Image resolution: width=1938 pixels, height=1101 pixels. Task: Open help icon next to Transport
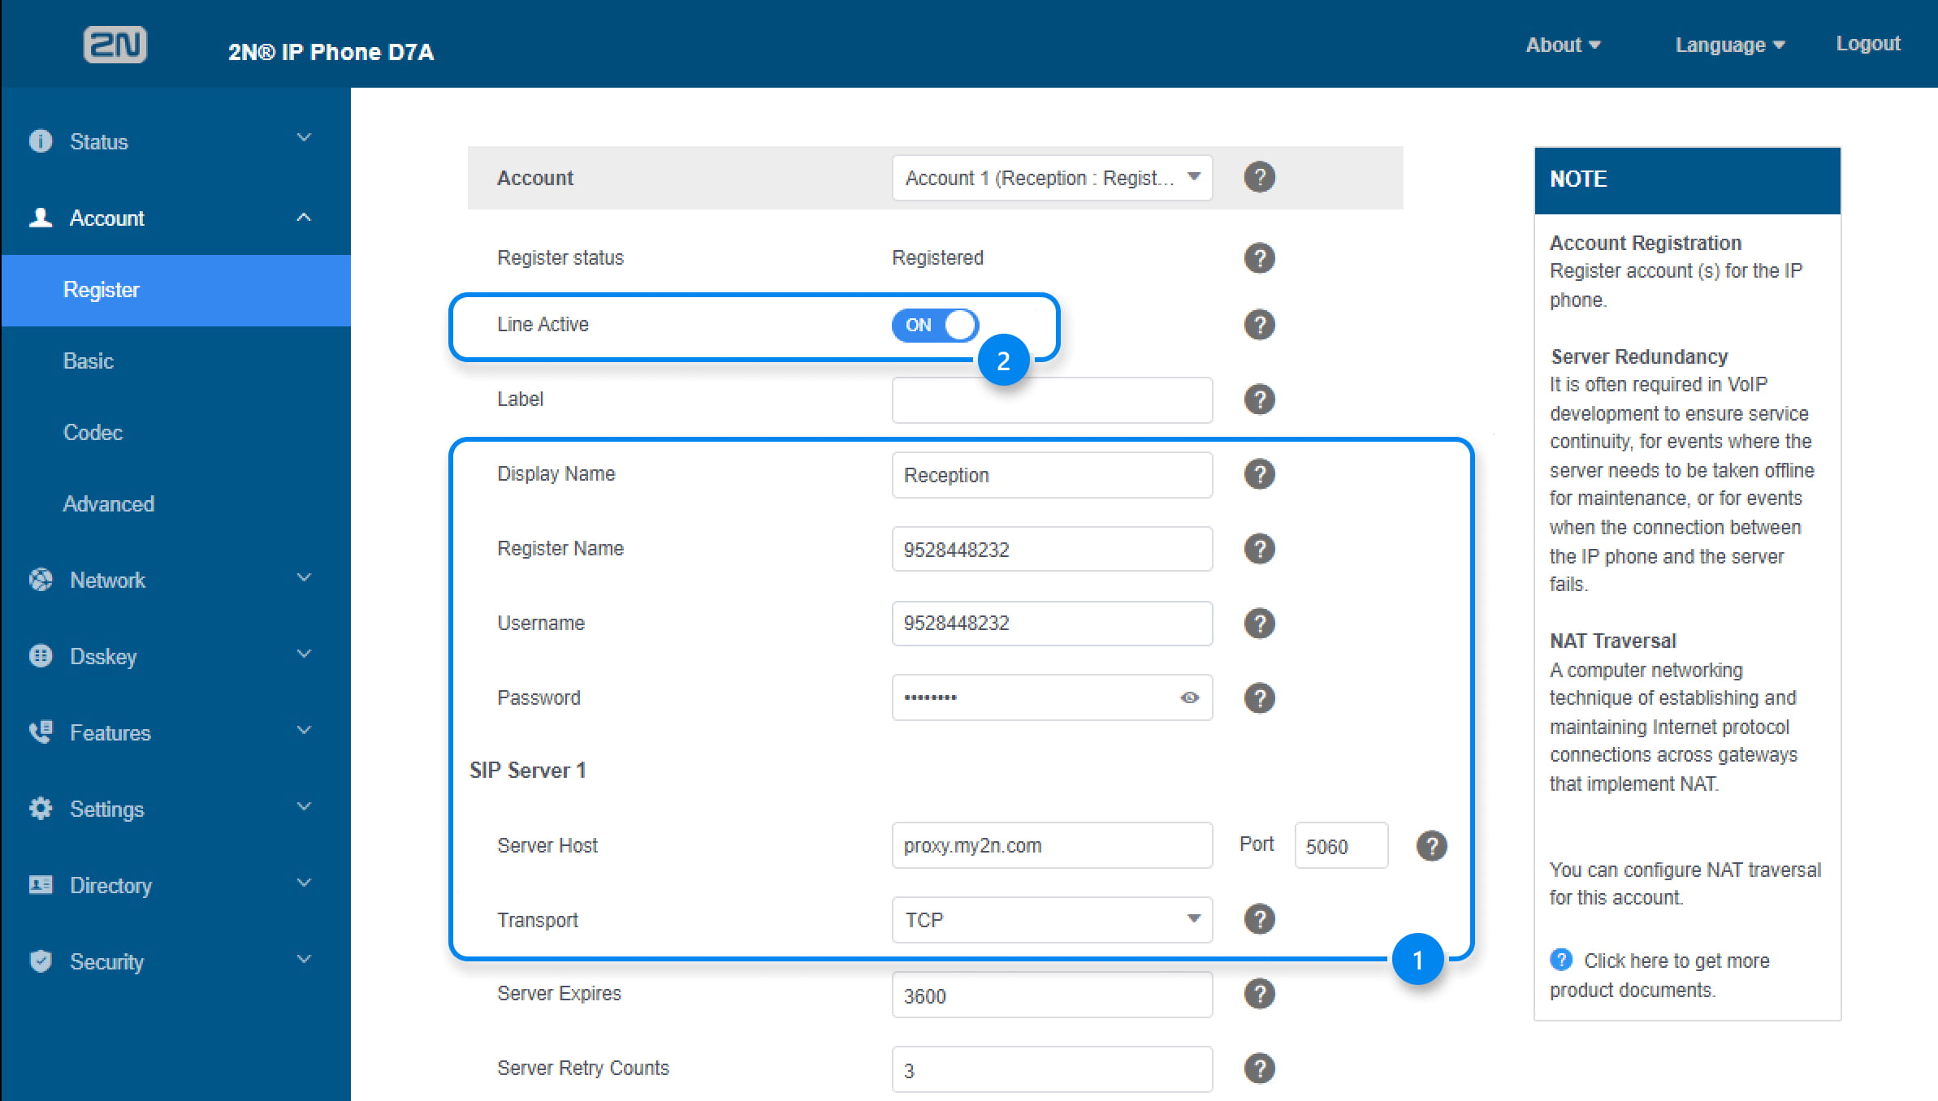tap(1259, 919)
